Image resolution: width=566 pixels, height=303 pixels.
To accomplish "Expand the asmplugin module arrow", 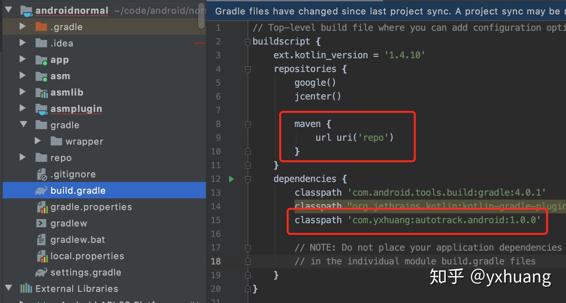I will (23, 108).
